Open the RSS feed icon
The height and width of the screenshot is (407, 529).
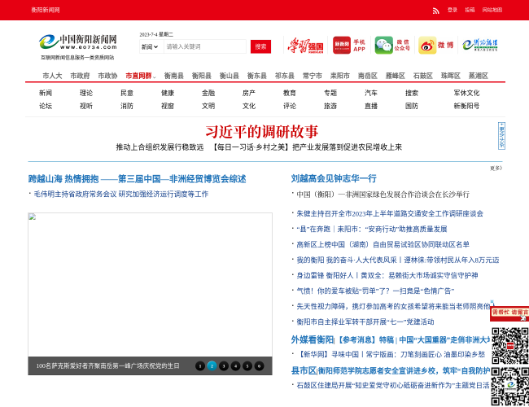[x=436, y=11]
